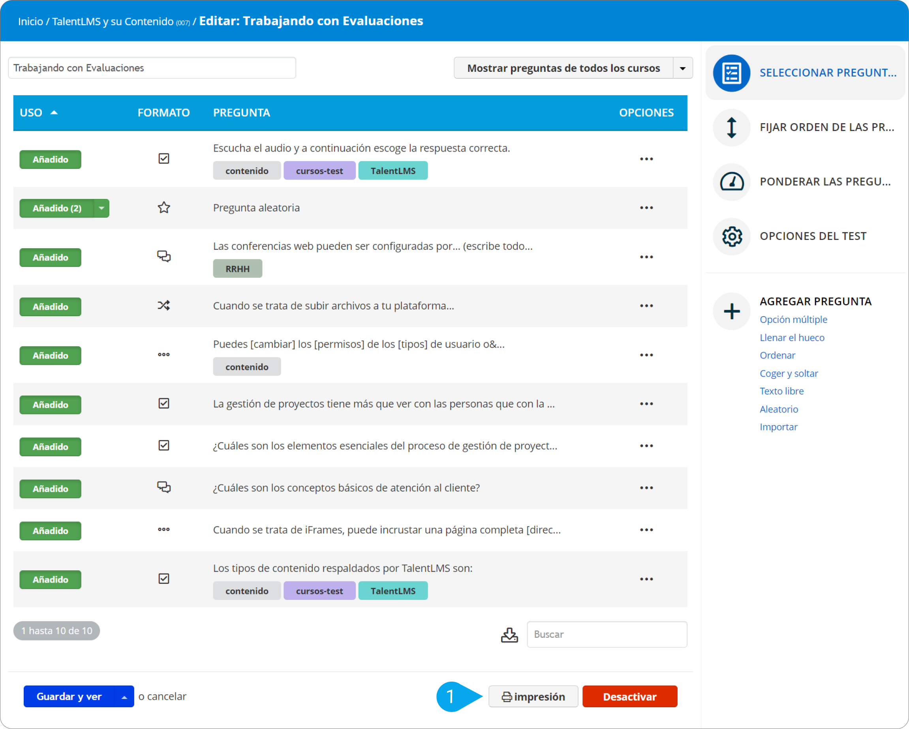Toggle Añadido status for 'La gestión de proyectos' question

click(x=50, y=405)
